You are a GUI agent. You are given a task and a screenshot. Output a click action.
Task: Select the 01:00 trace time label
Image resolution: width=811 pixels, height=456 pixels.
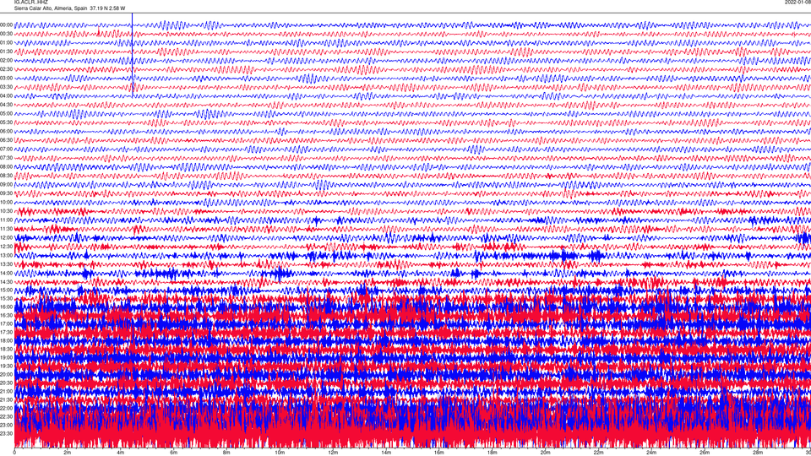click(x=6, y=43)
